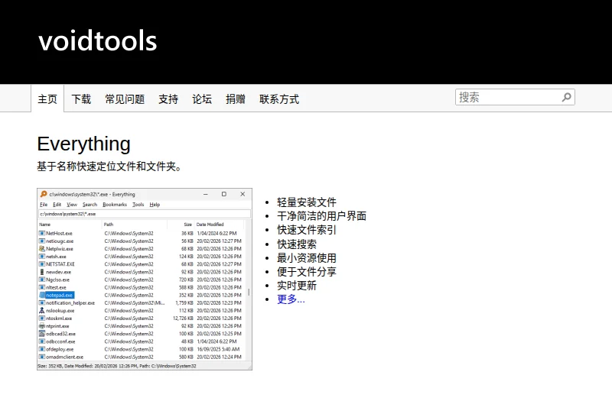612x401 pixels.
Task: Select the 支持 navigation item
Action: (x=168, y=99)
